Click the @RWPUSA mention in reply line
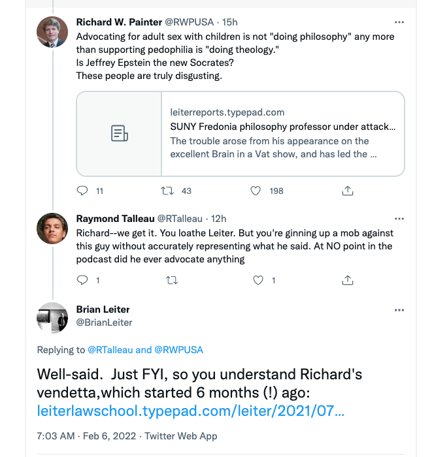This screenshot has width=434, height=457. [x=178, y=350]
